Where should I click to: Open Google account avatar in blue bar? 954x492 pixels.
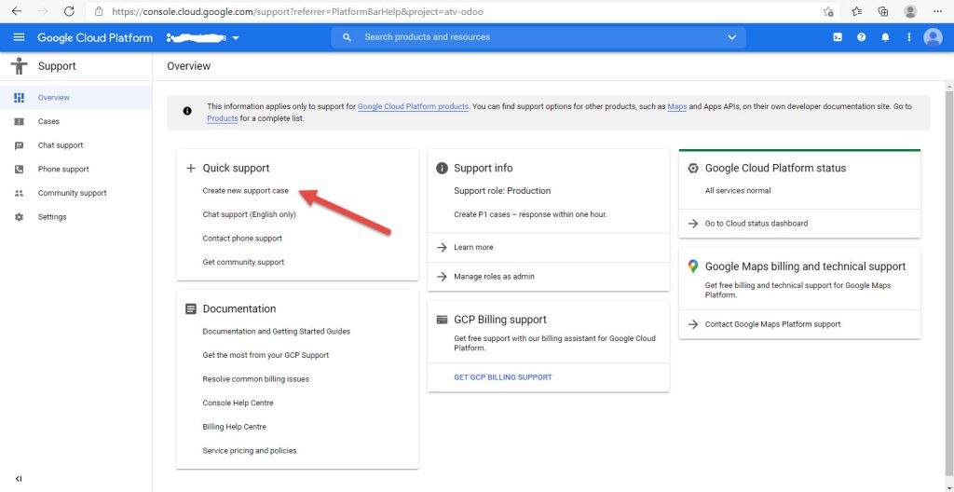click(x=933, y=37)
